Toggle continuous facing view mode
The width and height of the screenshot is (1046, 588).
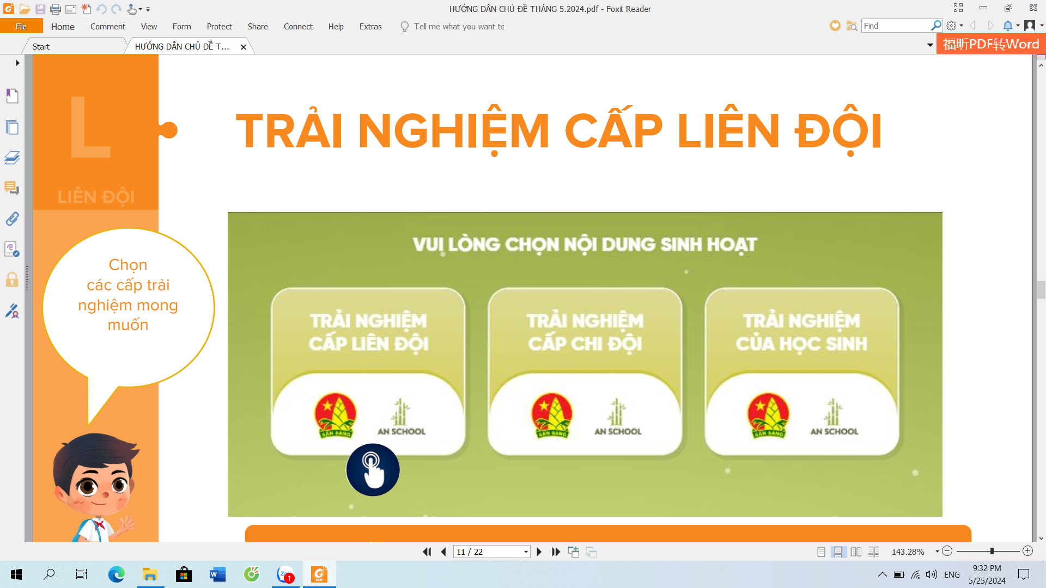873,552
